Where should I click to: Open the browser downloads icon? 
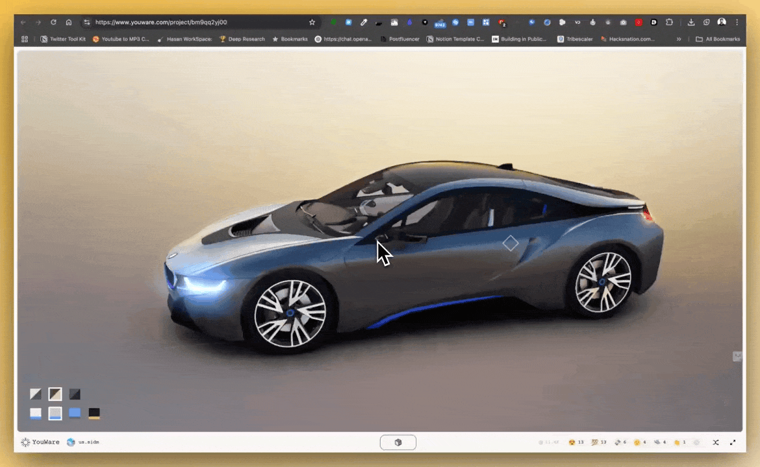pos(691,22)
